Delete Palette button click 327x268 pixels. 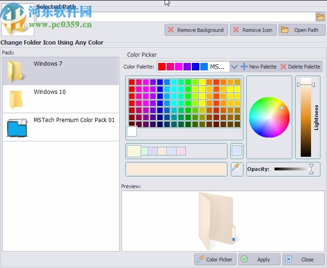pyautogui.click(x=300, y=67)
